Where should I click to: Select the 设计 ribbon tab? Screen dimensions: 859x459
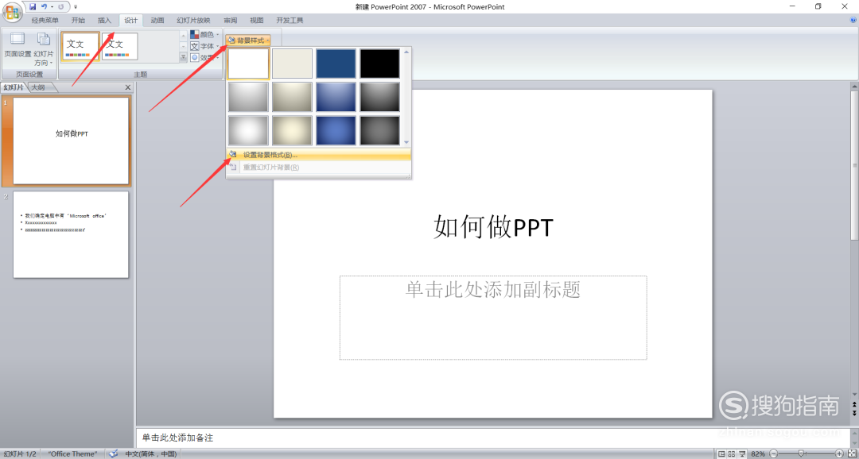coord(130,21)
